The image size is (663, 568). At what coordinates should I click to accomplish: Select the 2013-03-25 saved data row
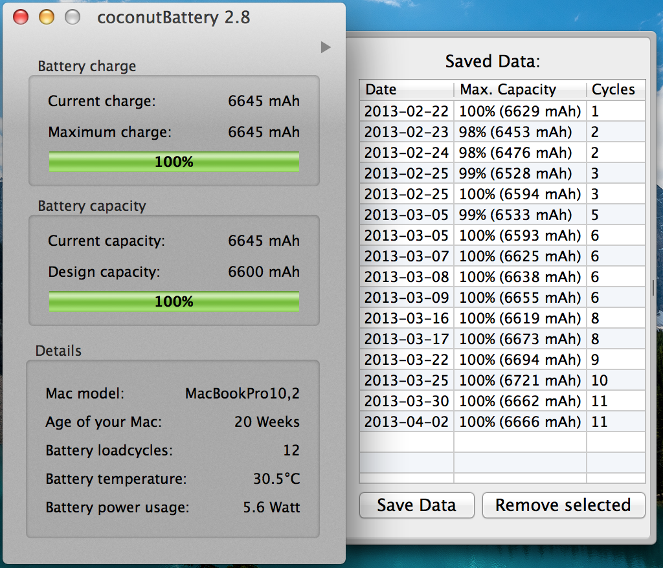[x=502, y=380]
